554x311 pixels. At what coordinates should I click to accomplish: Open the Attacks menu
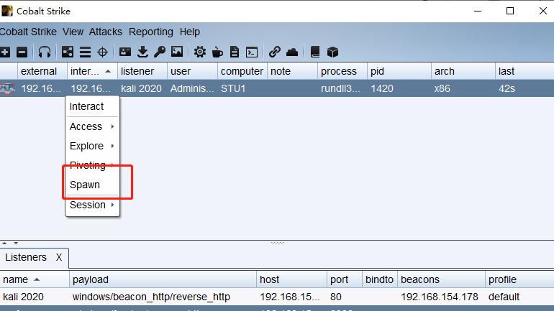click(105, 32)
